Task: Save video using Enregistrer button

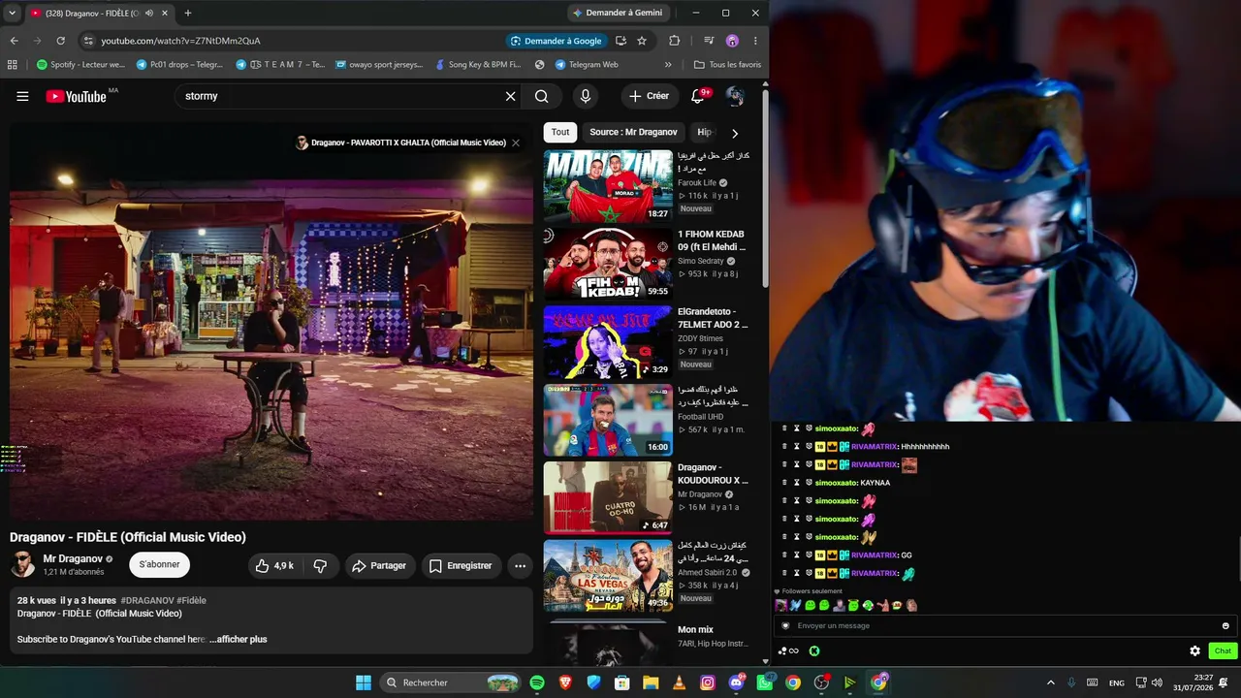Action: pyautogui.click(x=461, y=565)
